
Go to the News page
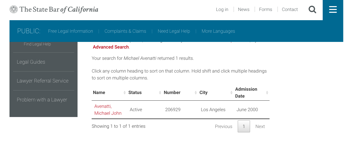tap(244, 9)
